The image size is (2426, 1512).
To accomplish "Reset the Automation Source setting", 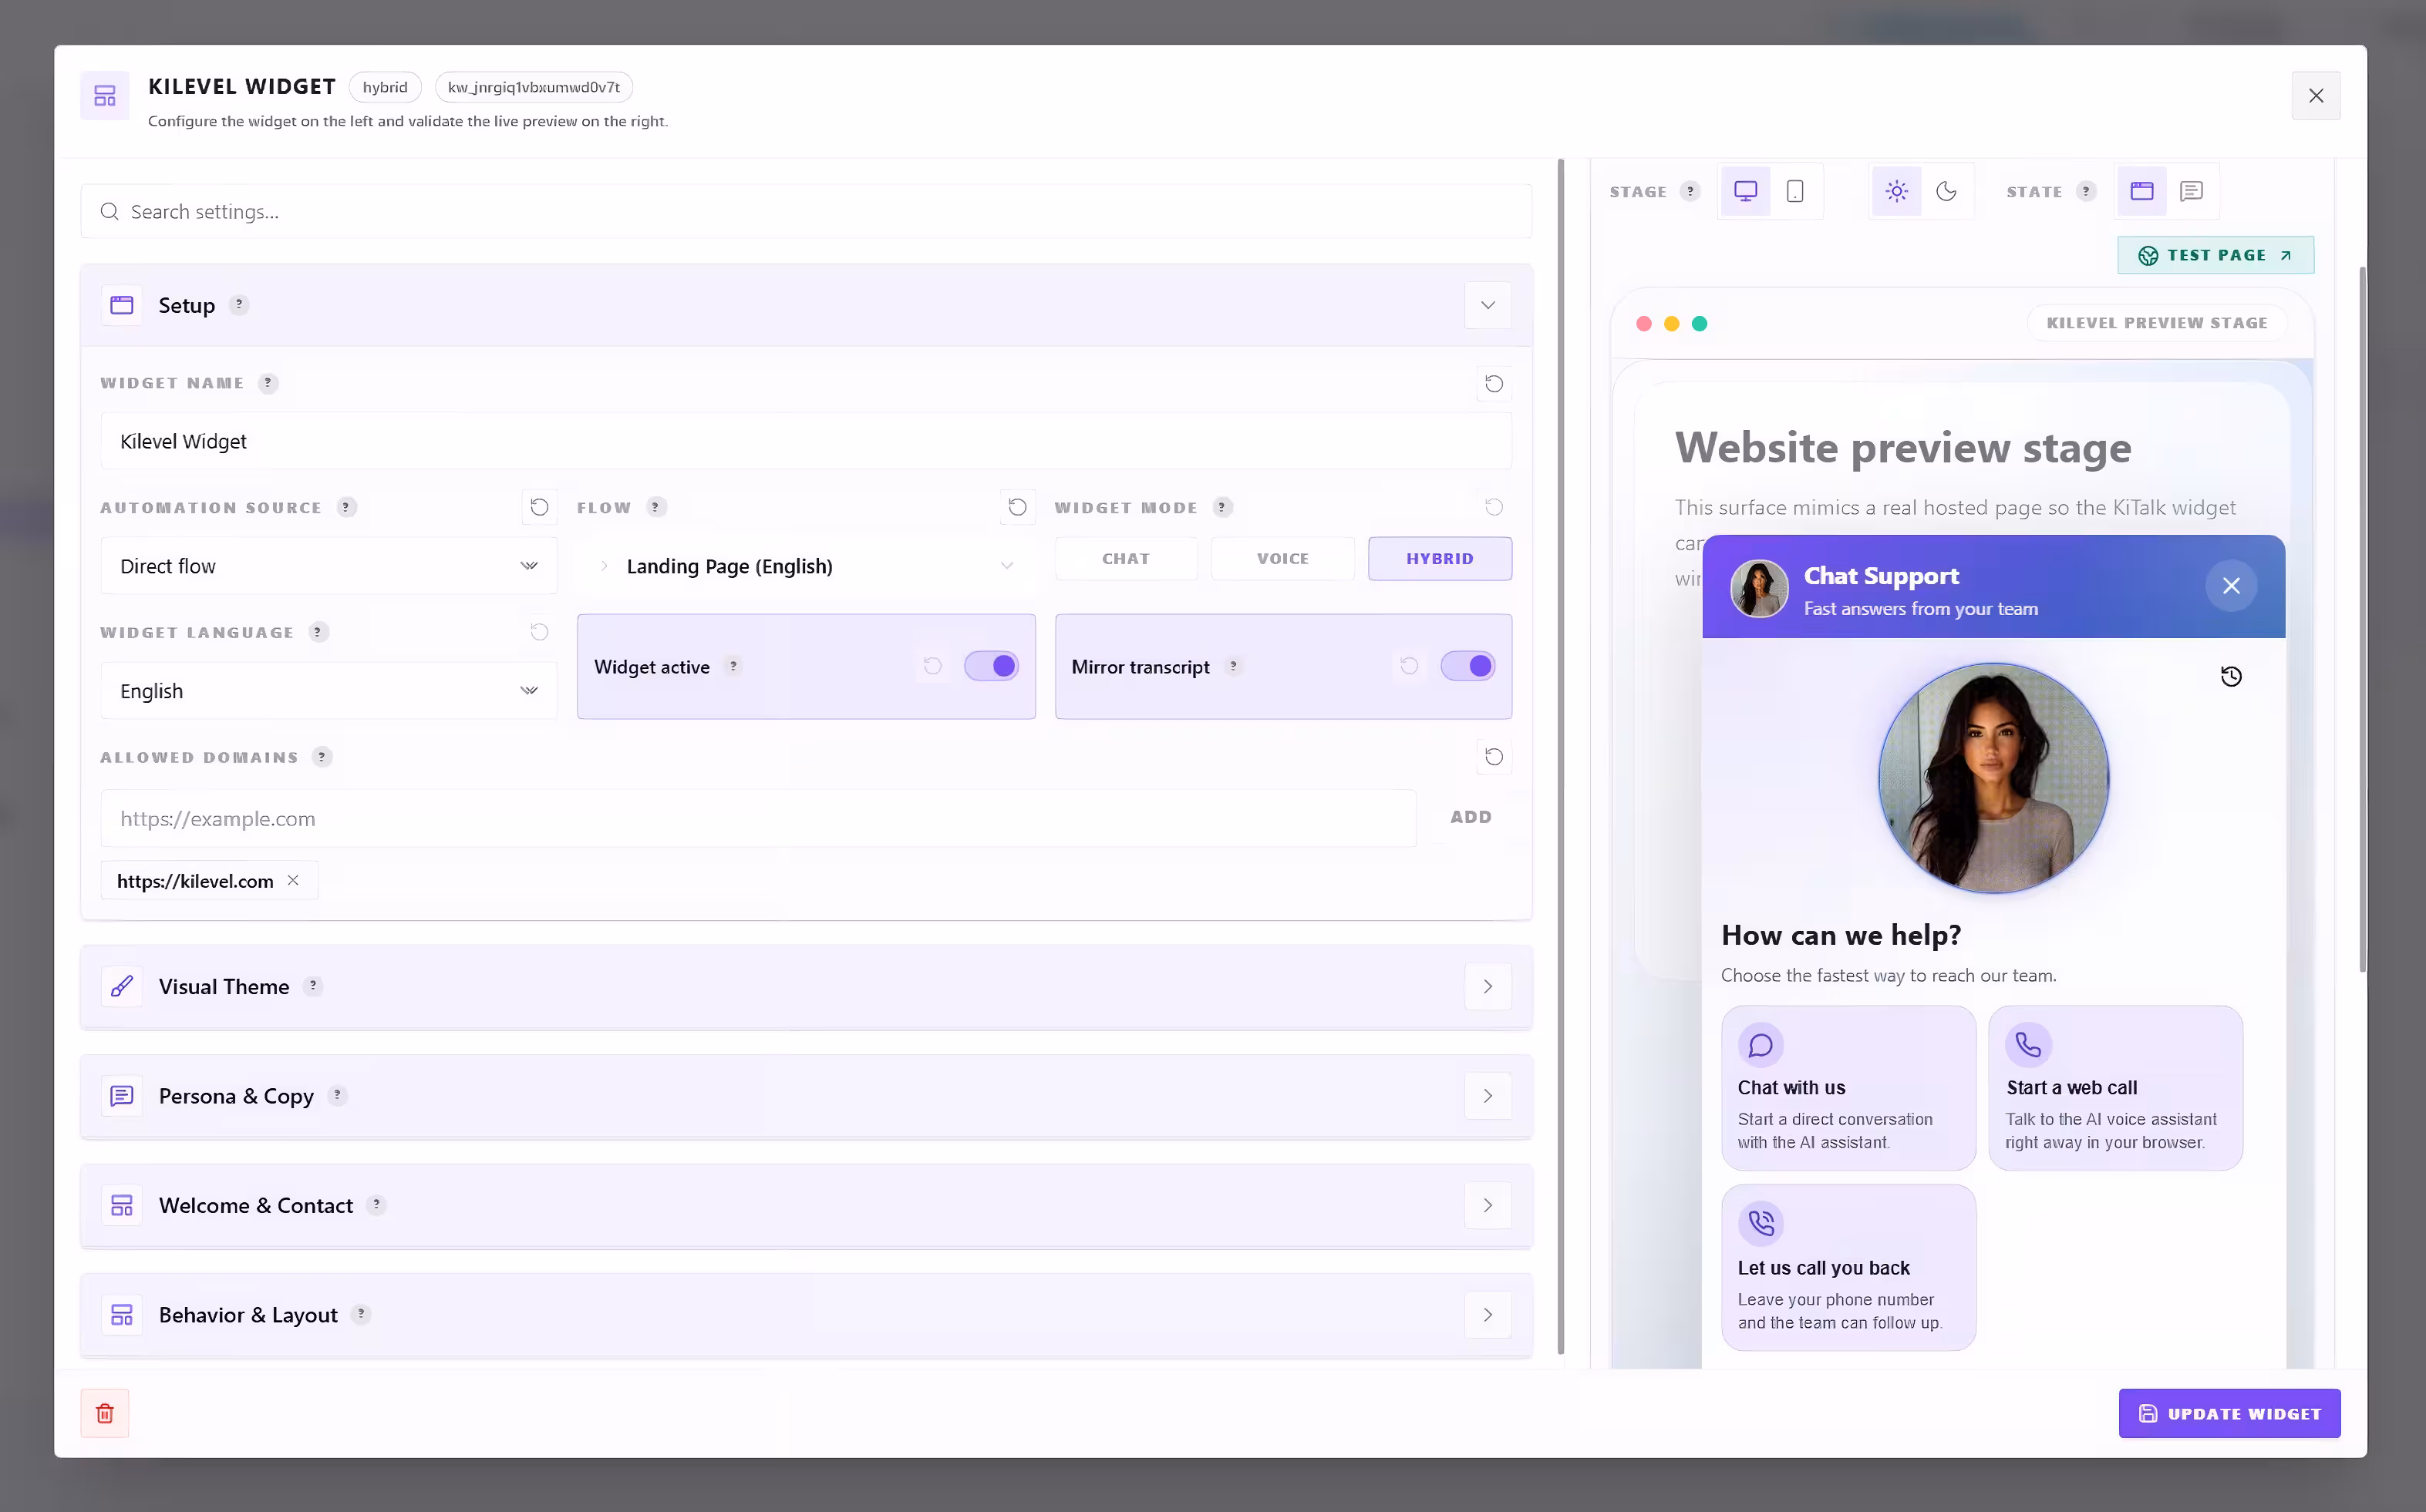I will [539, 507].
